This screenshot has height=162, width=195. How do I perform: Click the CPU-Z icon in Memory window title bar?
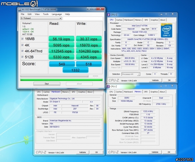(x=108, y=87)
